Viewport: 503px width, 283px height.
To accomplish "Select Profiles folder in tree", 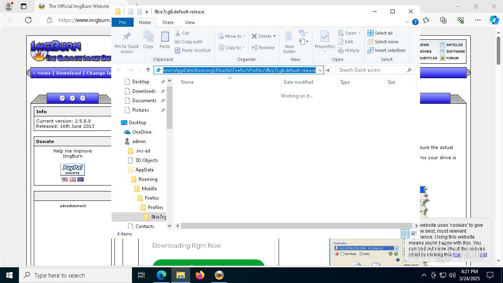I will (156, 208).
